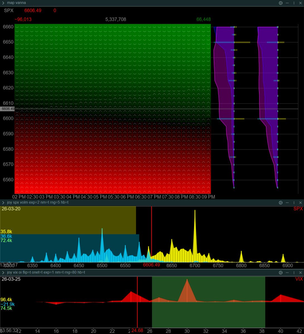Viewport: 304px width, 334px height.
Task: Click 6560 on the map price axis
Action: pos(8,180)
